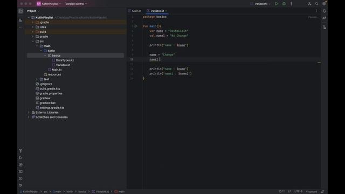Open the Project tool window folder icon
345x194 pixels.
click(x=20, y=11)
